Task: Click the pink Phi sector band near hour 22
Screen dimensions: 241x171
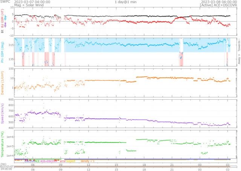Action: click(181, 59)
